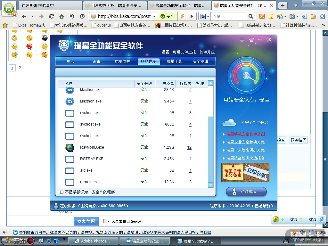Click the green download manager icon
Screen dimensions: 328x246
[x=276, y=219]
